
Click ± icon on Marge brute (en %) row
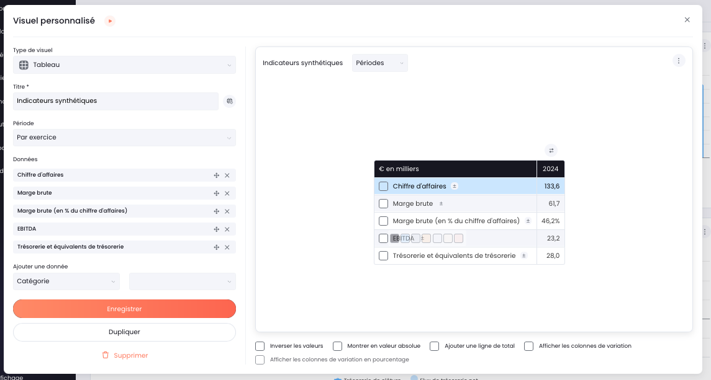click(x=528, y=221)
